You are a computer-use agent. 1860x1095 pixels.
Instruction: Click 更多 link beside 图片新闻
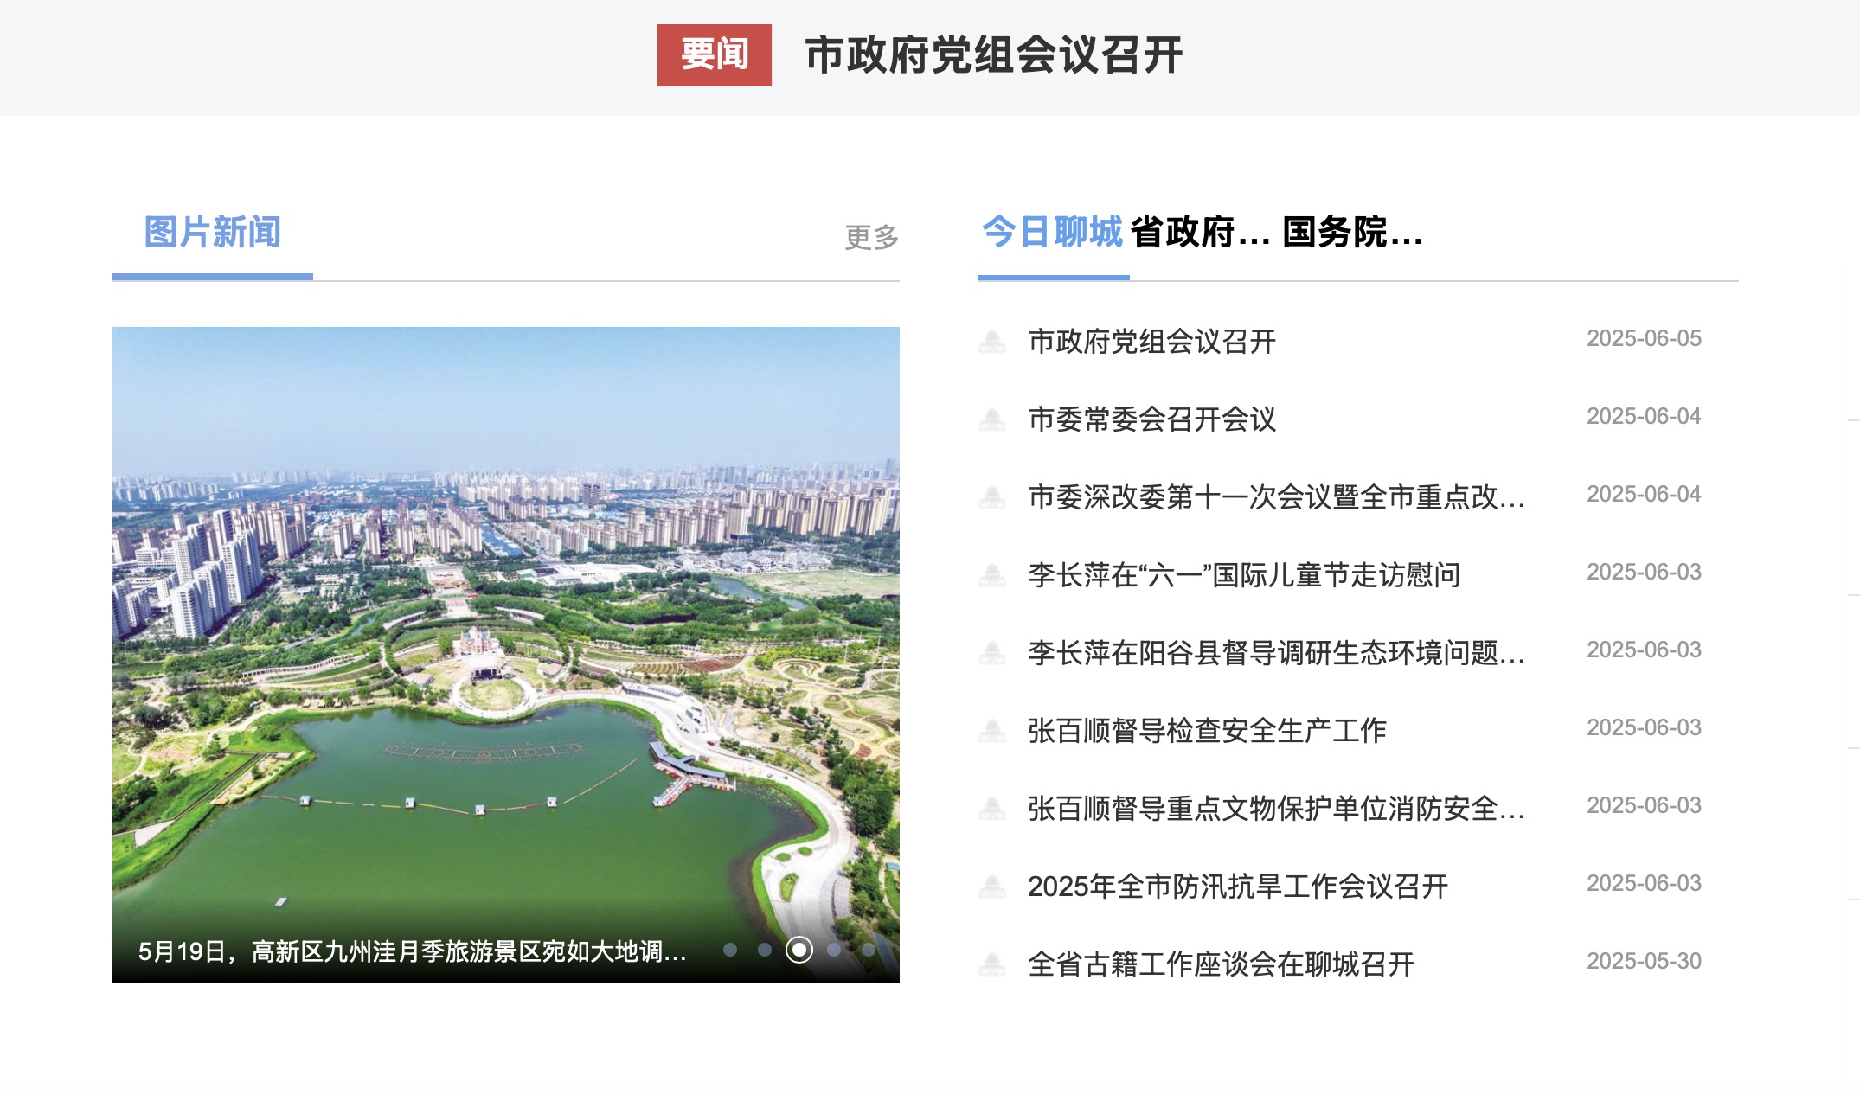871,237
